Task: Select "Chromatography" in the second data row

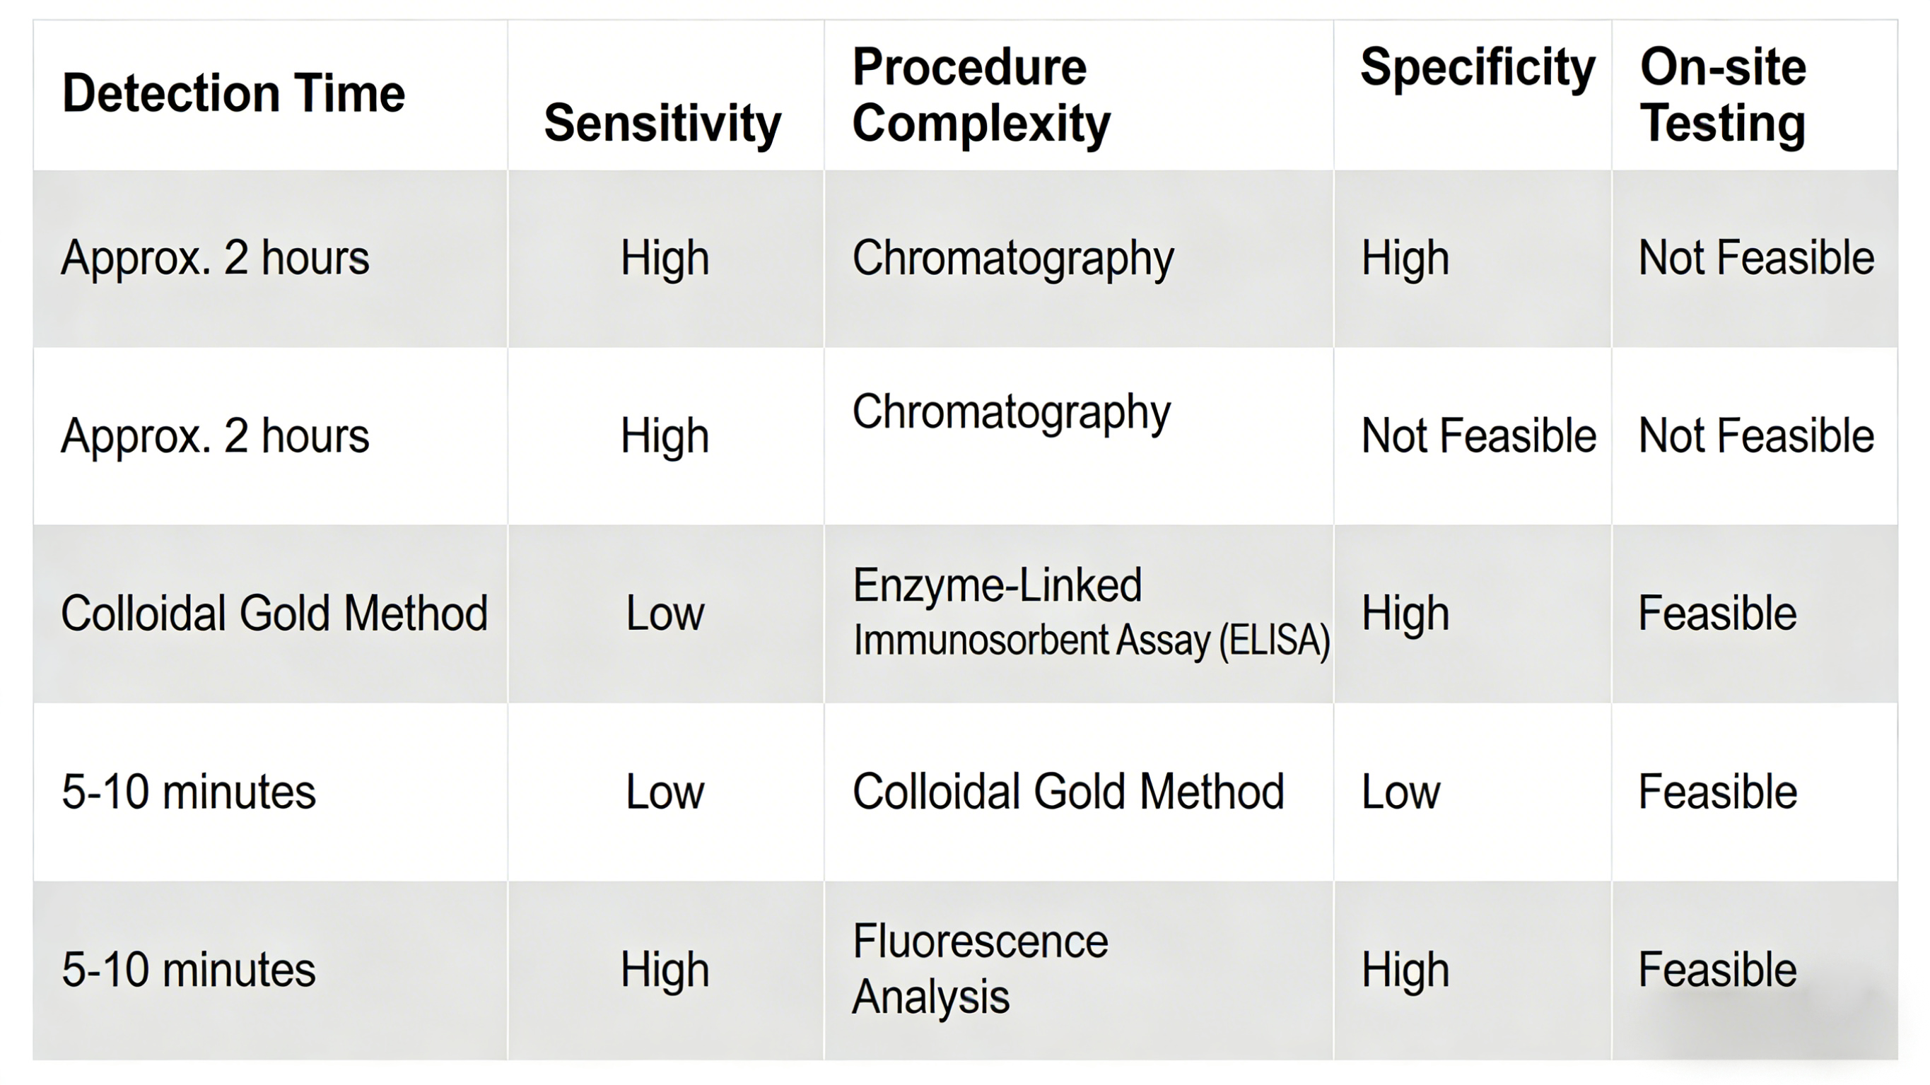Action: pos(1011,412)
